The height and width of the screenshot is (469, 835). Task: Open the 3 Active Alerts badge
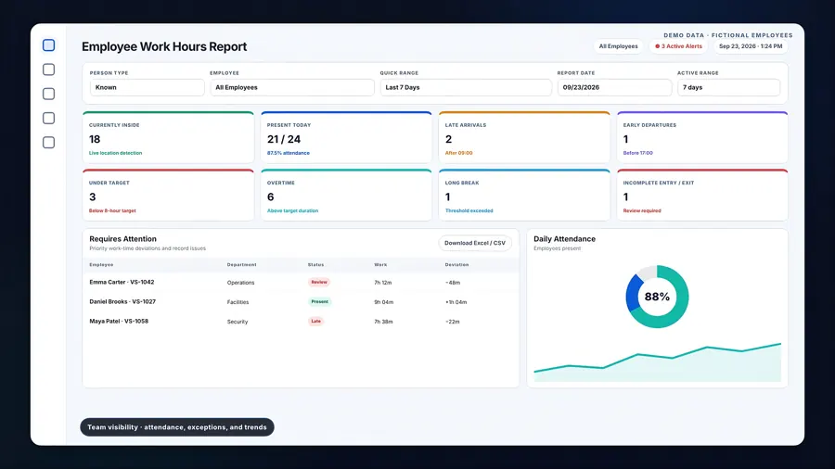pos(678,46)
